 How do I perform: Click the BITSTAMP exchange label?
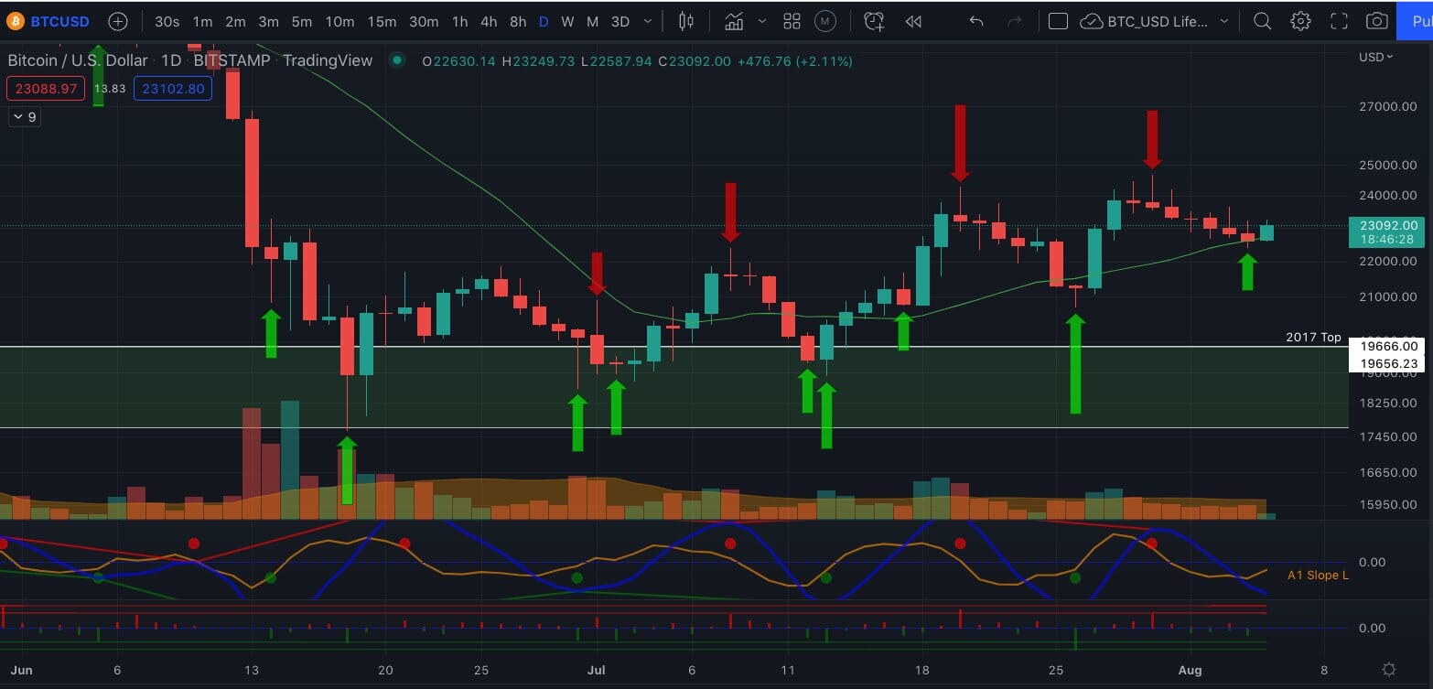[x=232, y=60]
